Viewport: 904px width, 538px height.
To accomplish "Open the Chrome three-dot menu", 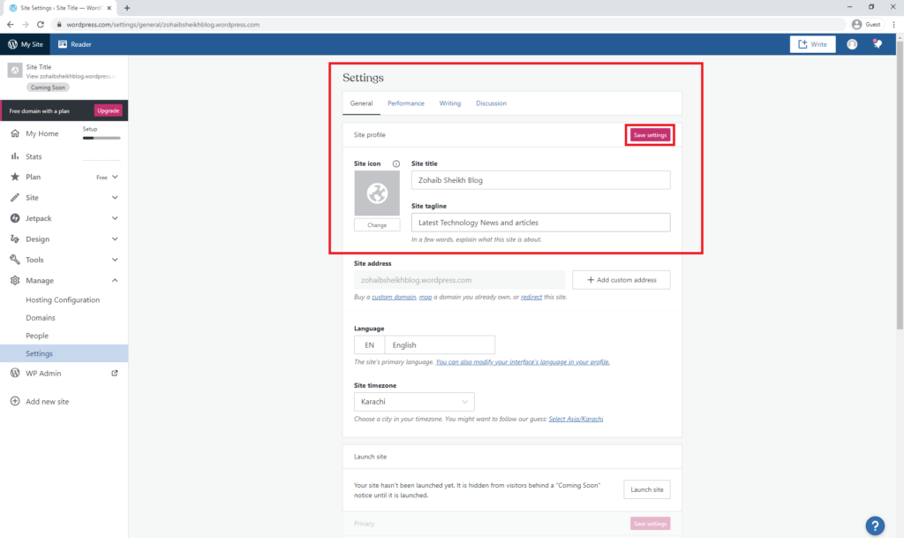I will point(893,24).
